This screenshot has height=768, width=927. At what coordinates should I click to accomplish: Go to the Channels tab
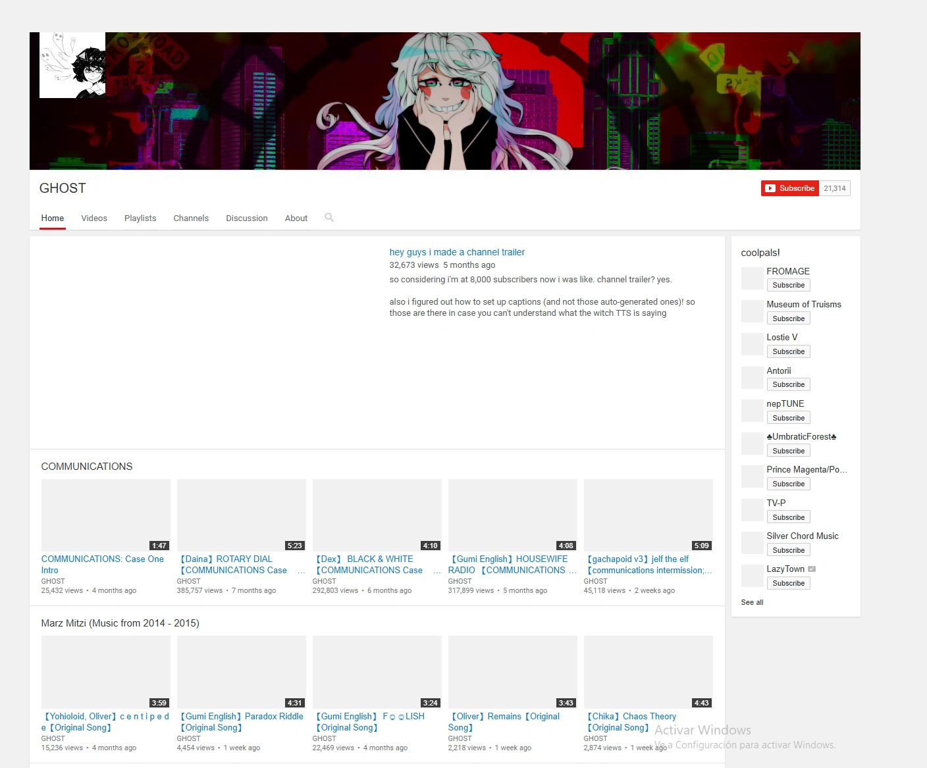[191, 218]
